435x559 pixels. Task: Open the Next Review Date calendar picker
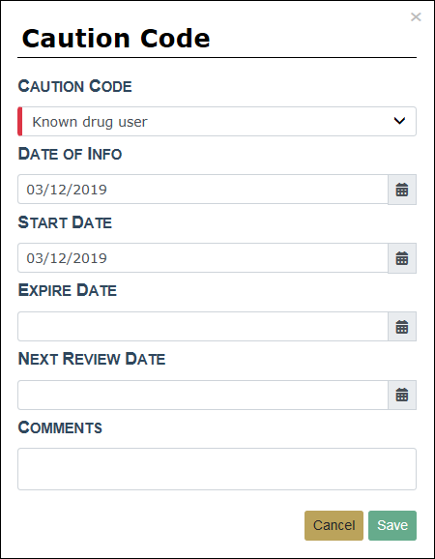402,395
